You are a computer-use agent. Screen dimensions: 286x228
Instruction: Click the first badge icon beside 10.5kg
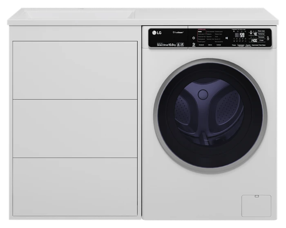coord(179,44)
